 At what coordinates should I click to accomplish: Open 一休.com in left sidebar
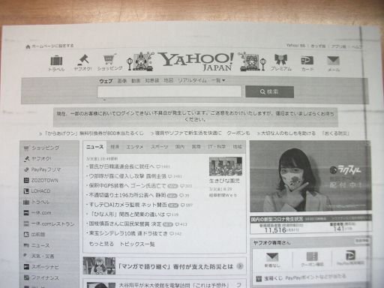pyautogui.click(x=37, y=213)
